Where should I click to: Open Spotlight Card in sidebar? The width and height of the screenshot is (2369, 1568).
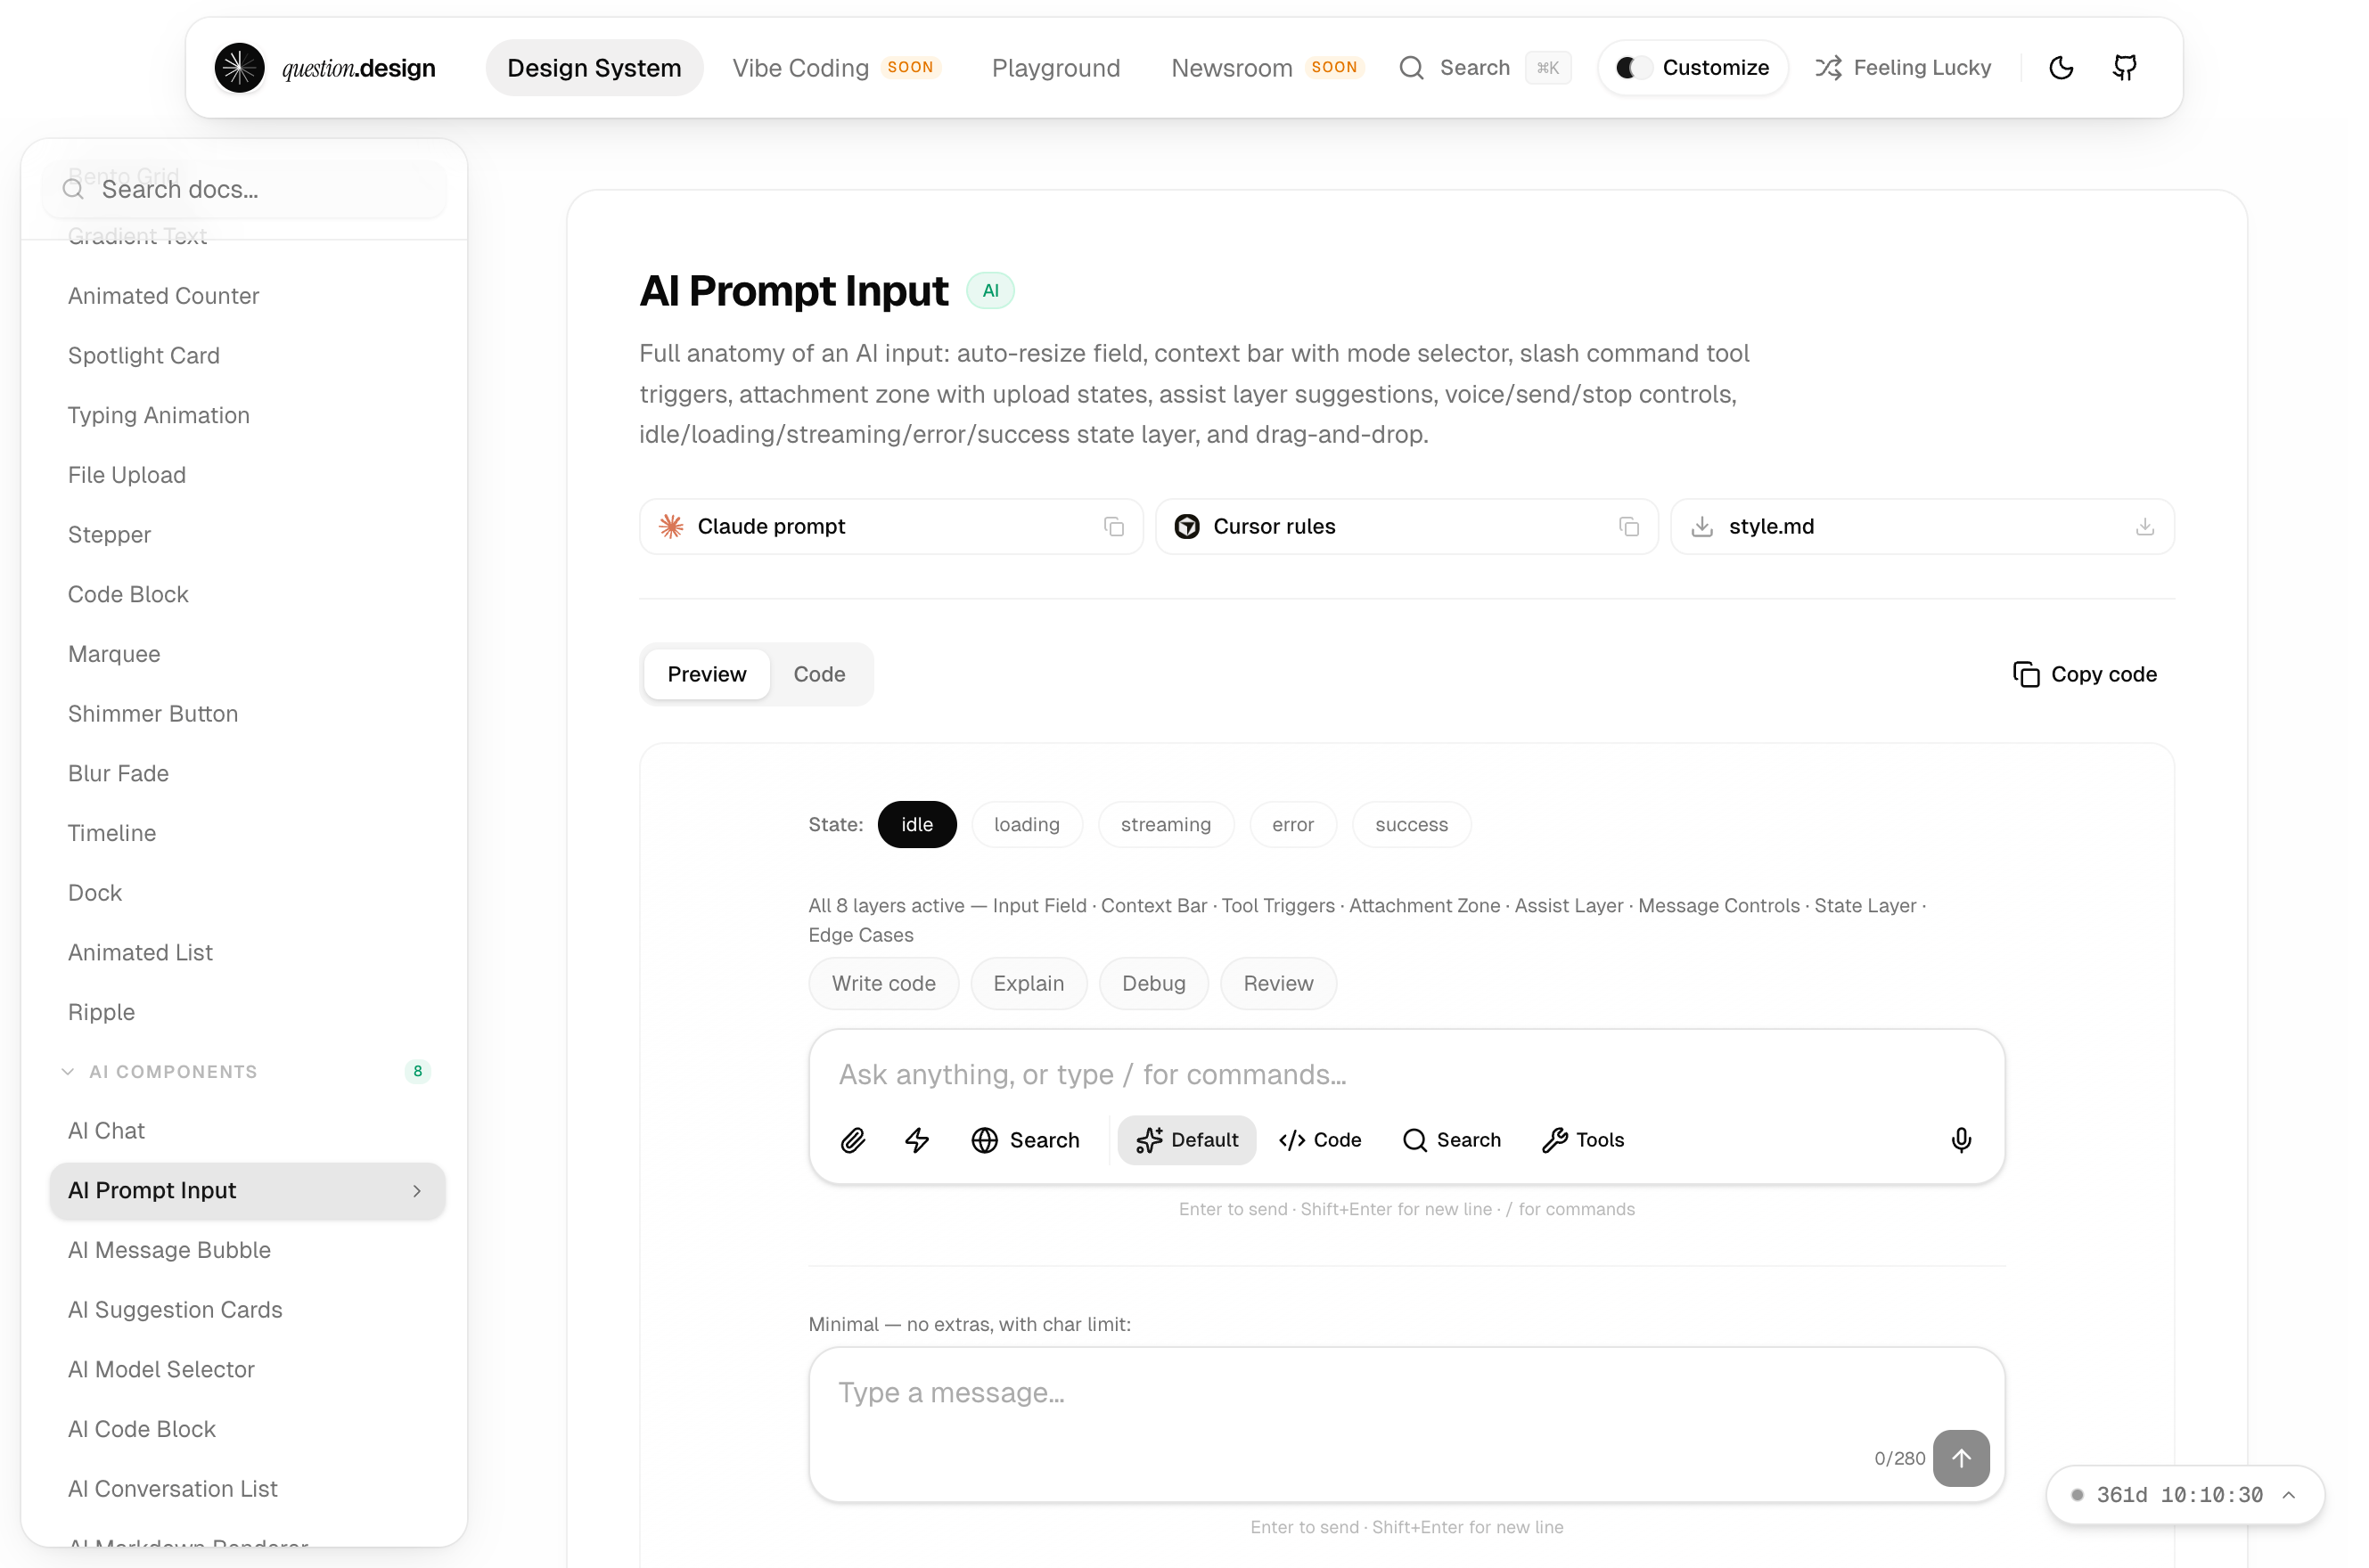[247, 356]
